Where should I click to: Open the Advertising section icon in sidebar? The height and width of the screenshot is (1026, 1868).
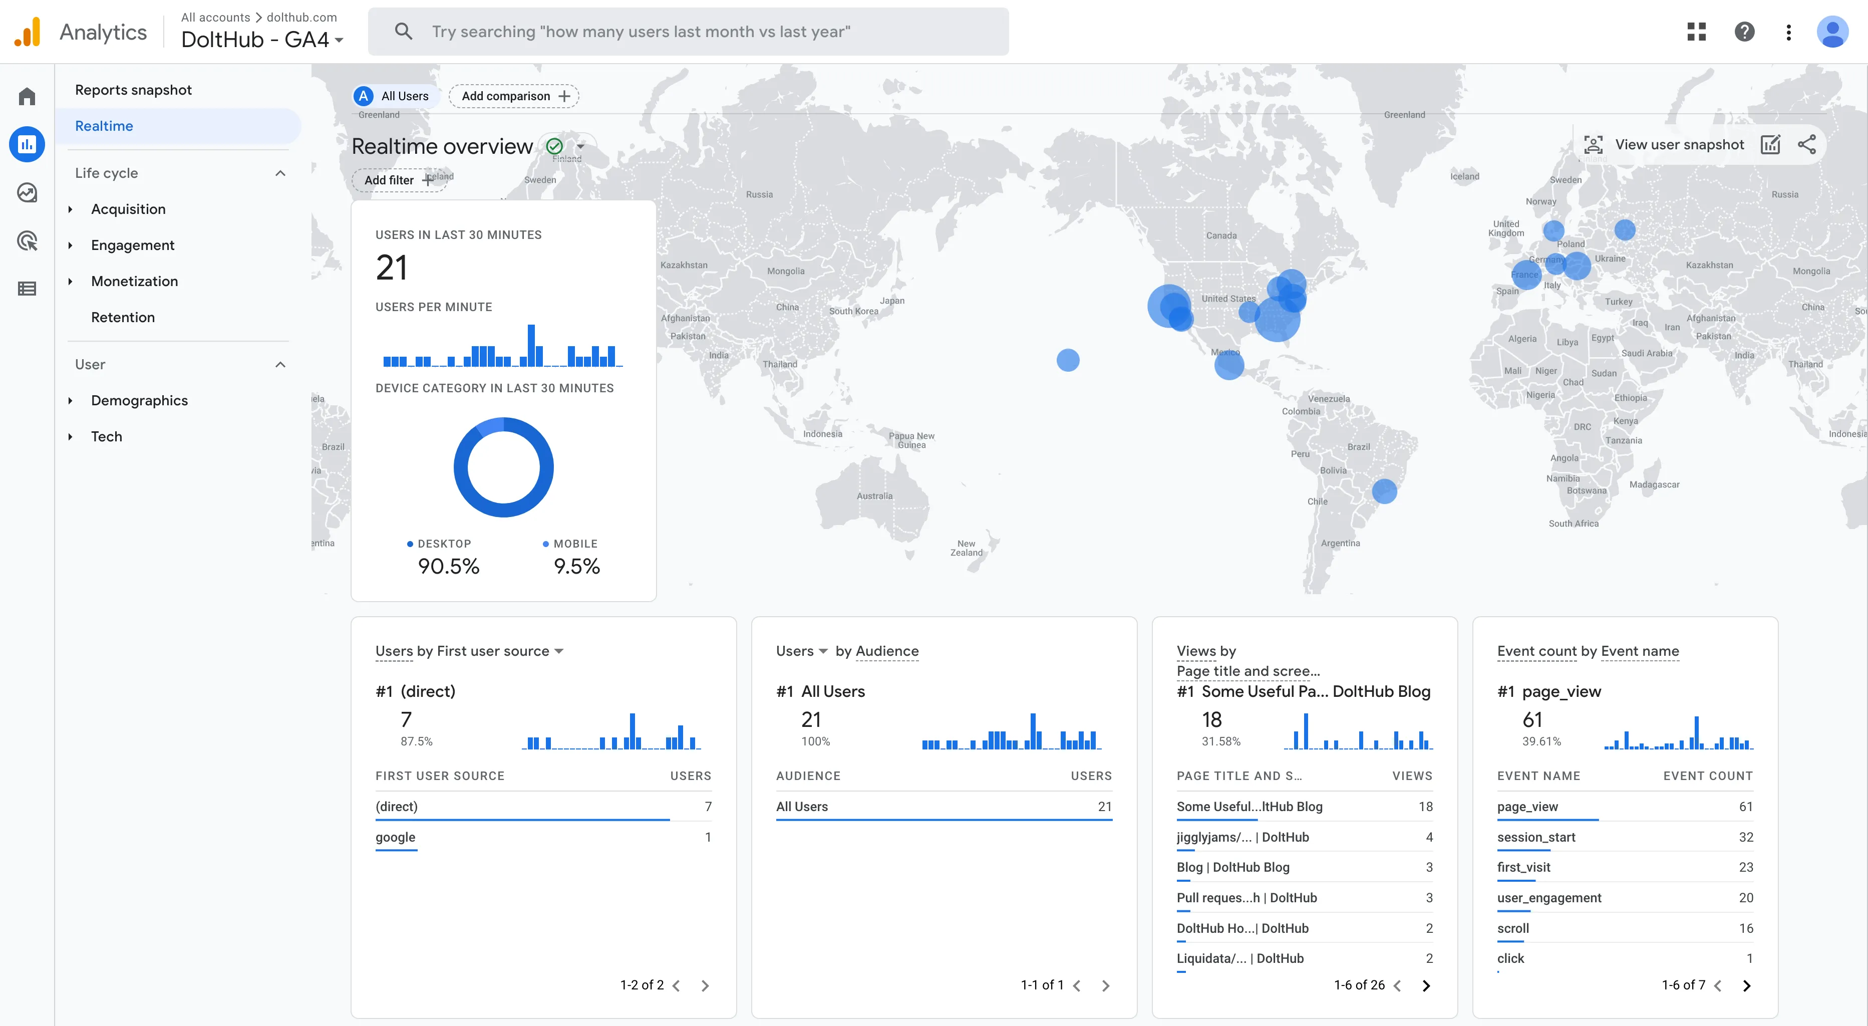27,240
